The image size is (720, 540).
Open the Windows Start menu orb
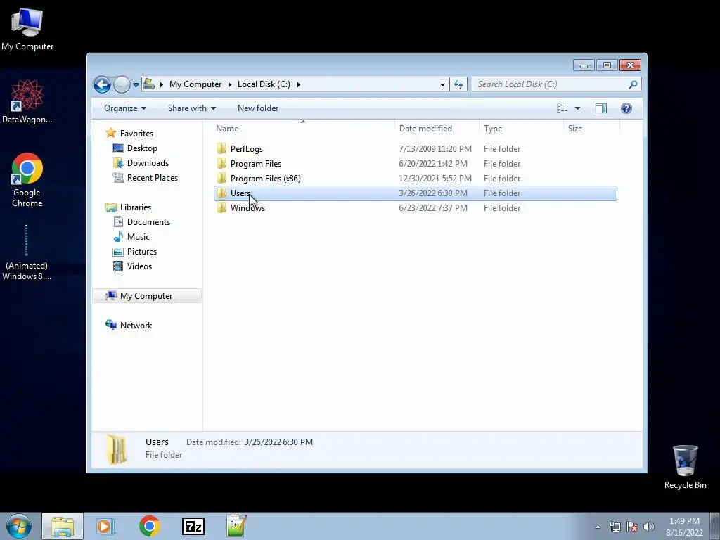tap(19, 526)
